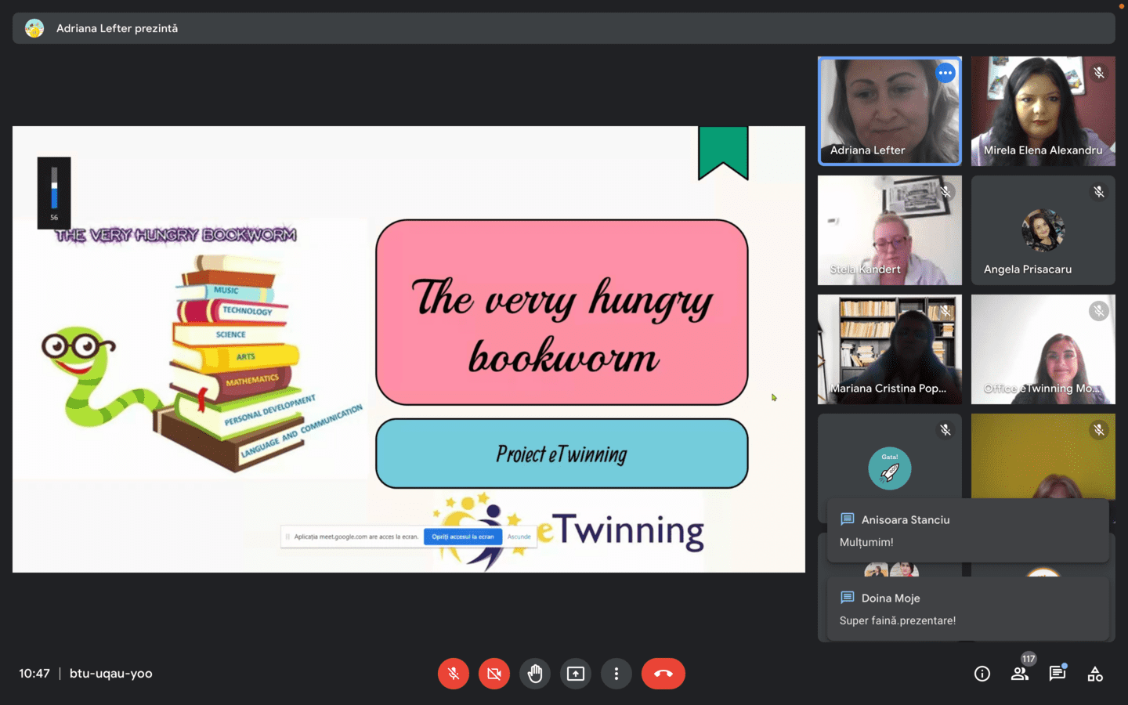Open the Present now screen-share button
Screen dimensions: 1128x705
(x=576, y=674)
